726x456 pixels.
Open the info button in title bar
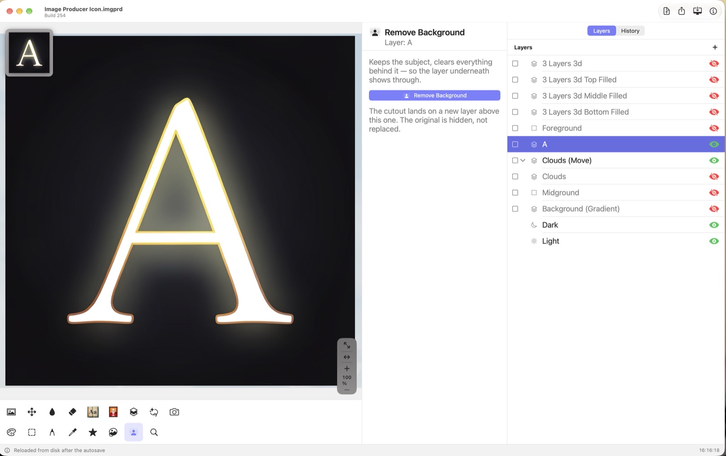pyautogui.click(x=713, y=11)
